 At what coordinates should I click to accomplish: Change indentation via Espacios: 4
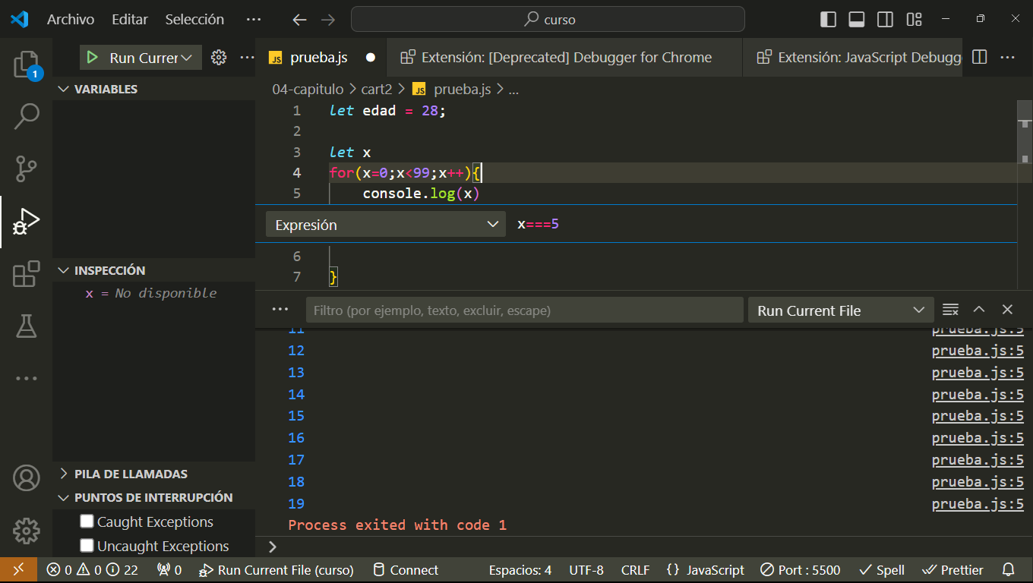(x=520, y=570)
